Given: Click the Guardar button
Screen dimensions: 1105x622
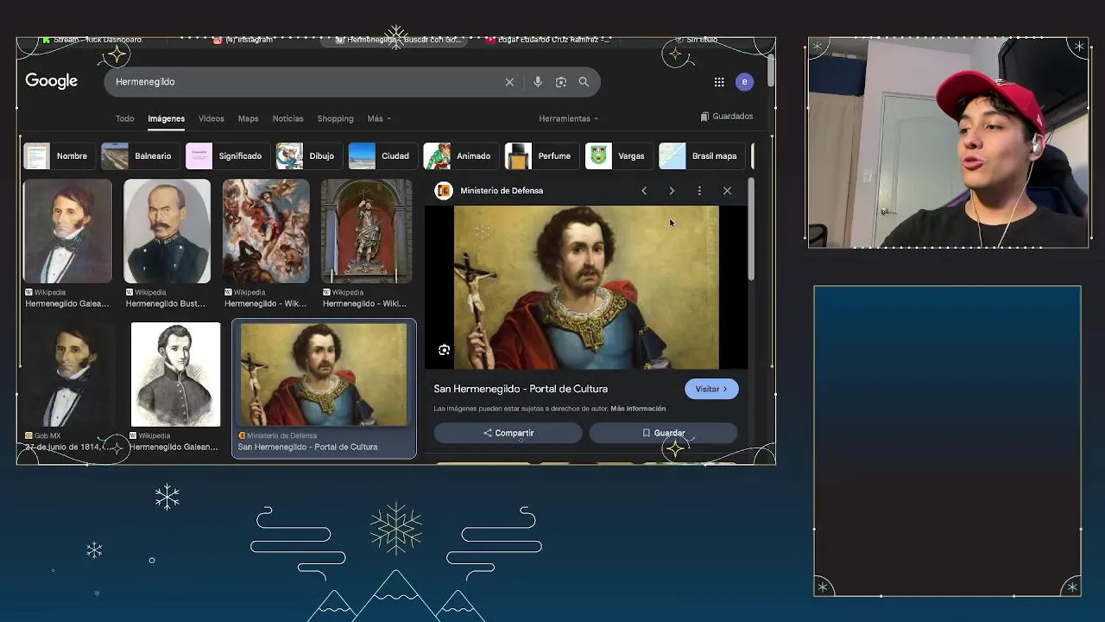Looking at the screenshot, I should (664, 433).
